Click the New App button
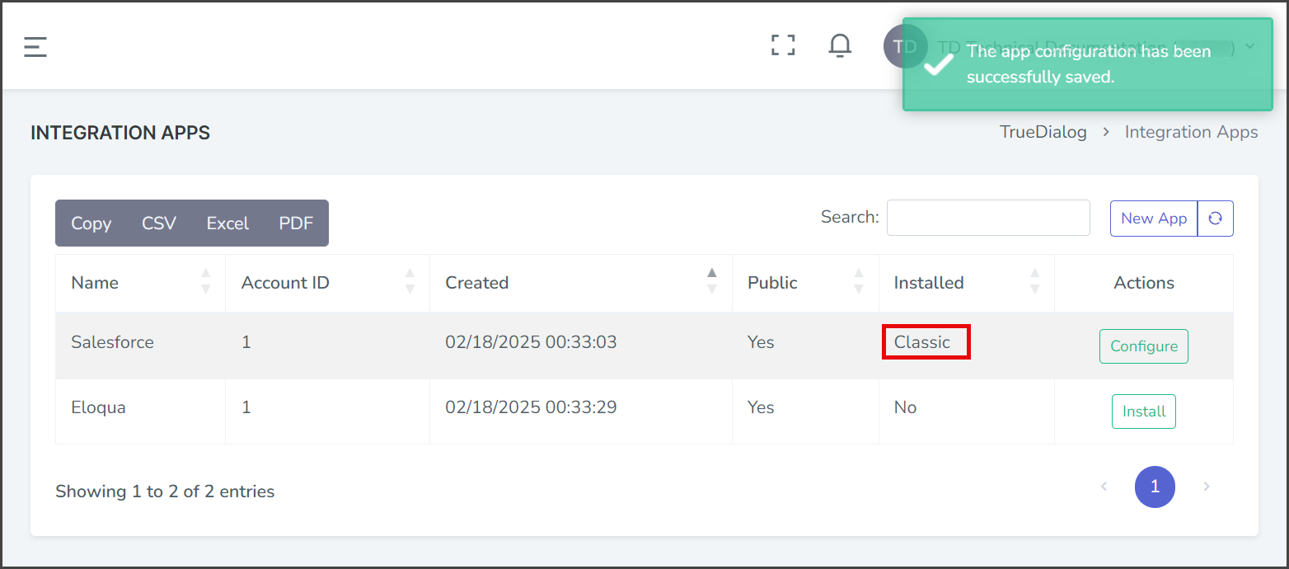This screenshot has height=569, width=1289. 1154,219
